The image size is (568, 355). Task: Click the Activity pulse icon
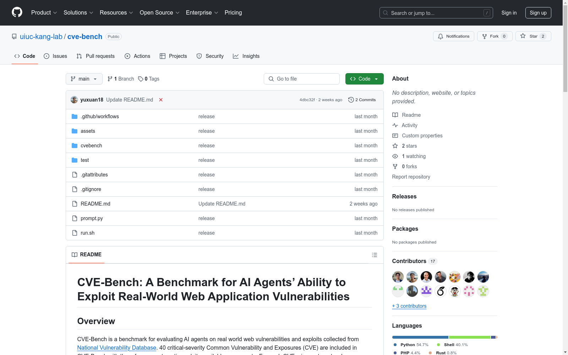click(395, 125)
